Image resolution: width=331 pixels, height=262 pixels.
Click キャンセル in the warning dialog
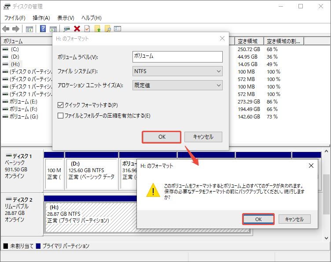[294, 219]
